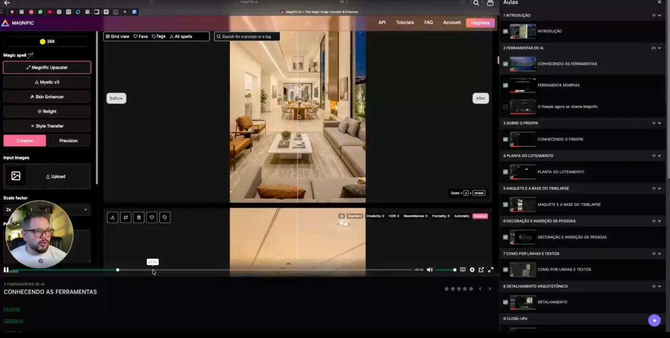Select All spells filter
Viewport: 670px width, 338px height.
(x=181, y=36)
